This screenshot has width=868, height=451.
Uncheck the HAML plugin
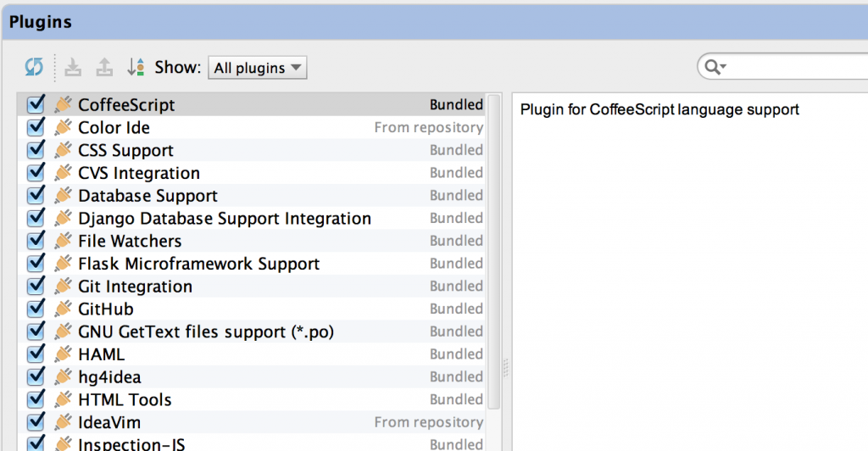pyautogui.click(x=36, y=354)
